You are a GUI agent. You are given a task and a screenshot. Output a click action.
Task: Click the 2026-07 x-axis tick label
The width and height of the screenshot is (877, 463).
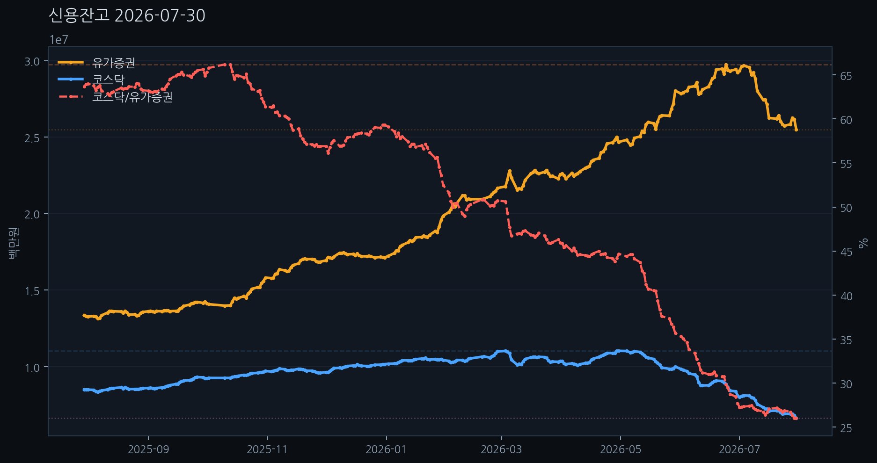tap(739, 449)
